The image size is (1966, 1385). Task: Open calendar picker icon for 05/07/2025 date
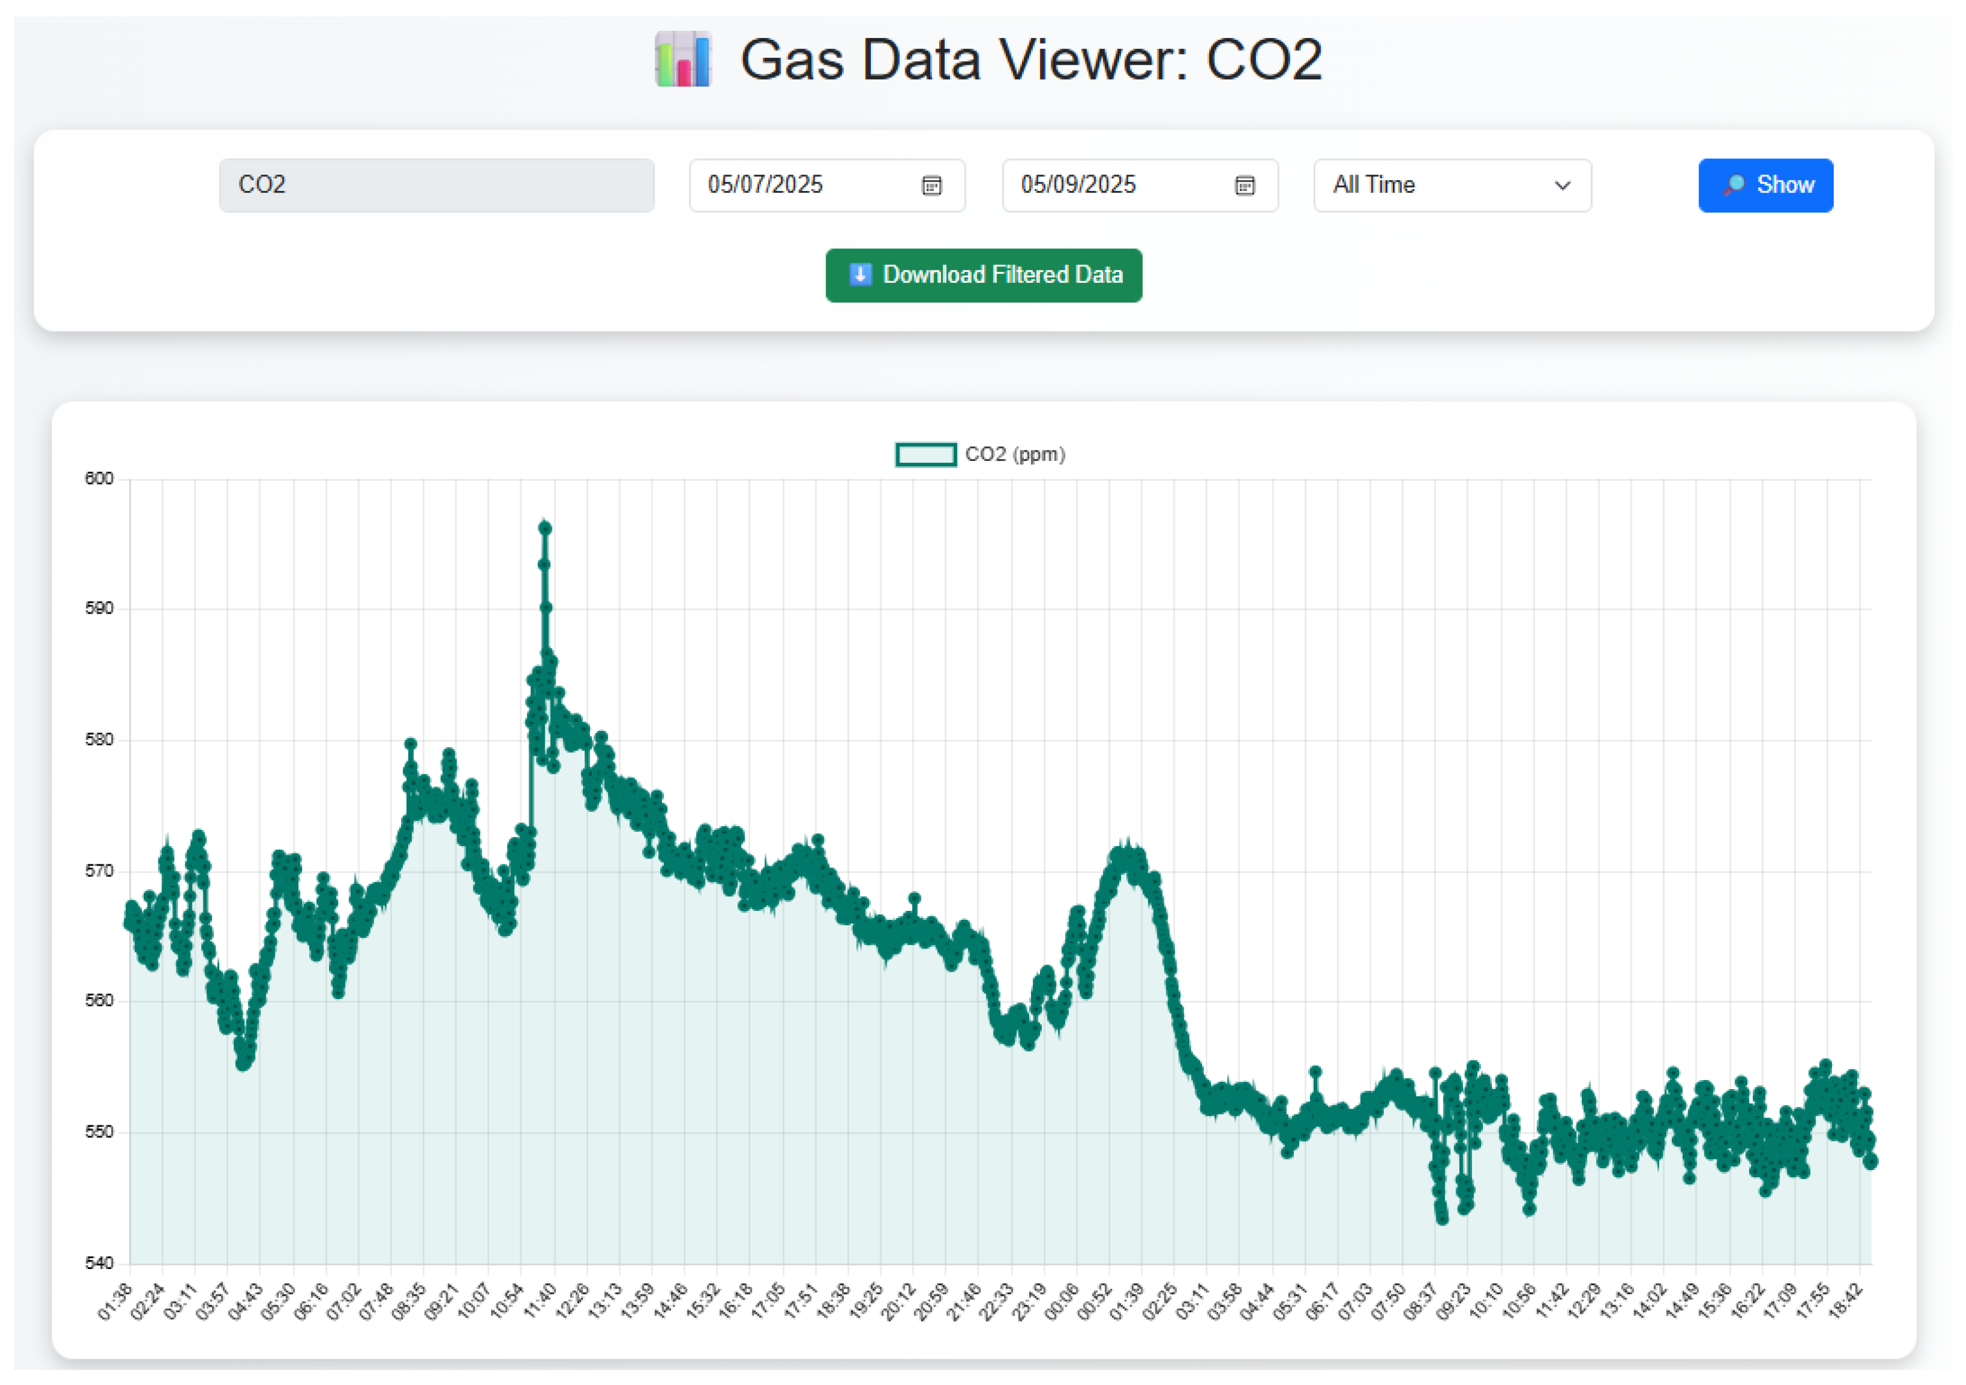[x=931, y=185]
